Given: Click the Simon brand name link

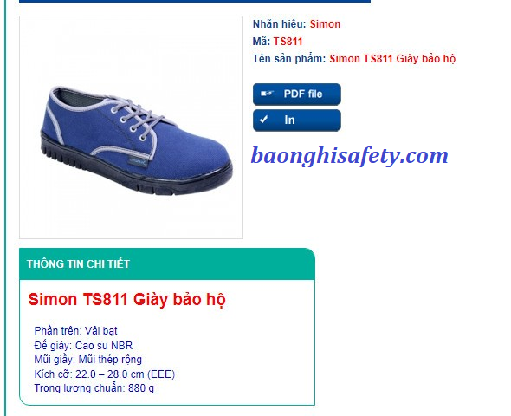Looking at the screenshot, I should (325, 24).
